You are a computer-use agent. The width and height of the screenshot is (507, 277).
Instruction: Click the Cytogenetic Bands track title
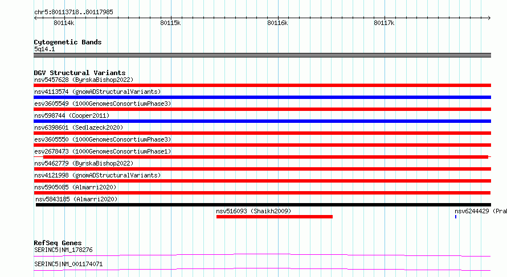[68, 42]
